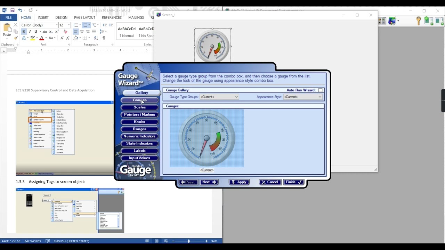Apply bullet list formatting
The width and height of the screenshot is (445, 250).
click(75, 25)
